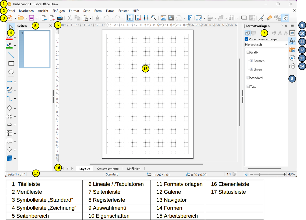306x220 pixels.
Task: Open Gallery deck in sidebar tab bar
Action: [292, 50]
